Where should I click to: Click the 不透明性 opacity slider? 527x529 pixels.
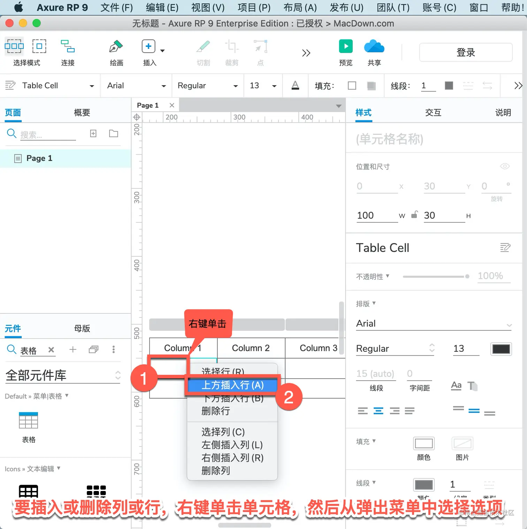click(x=436, y=276)
